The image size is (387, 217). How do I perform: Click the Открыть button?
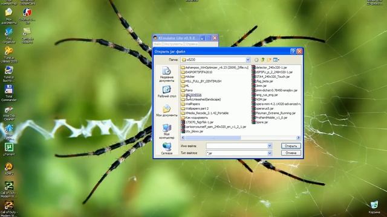[291, 146]
